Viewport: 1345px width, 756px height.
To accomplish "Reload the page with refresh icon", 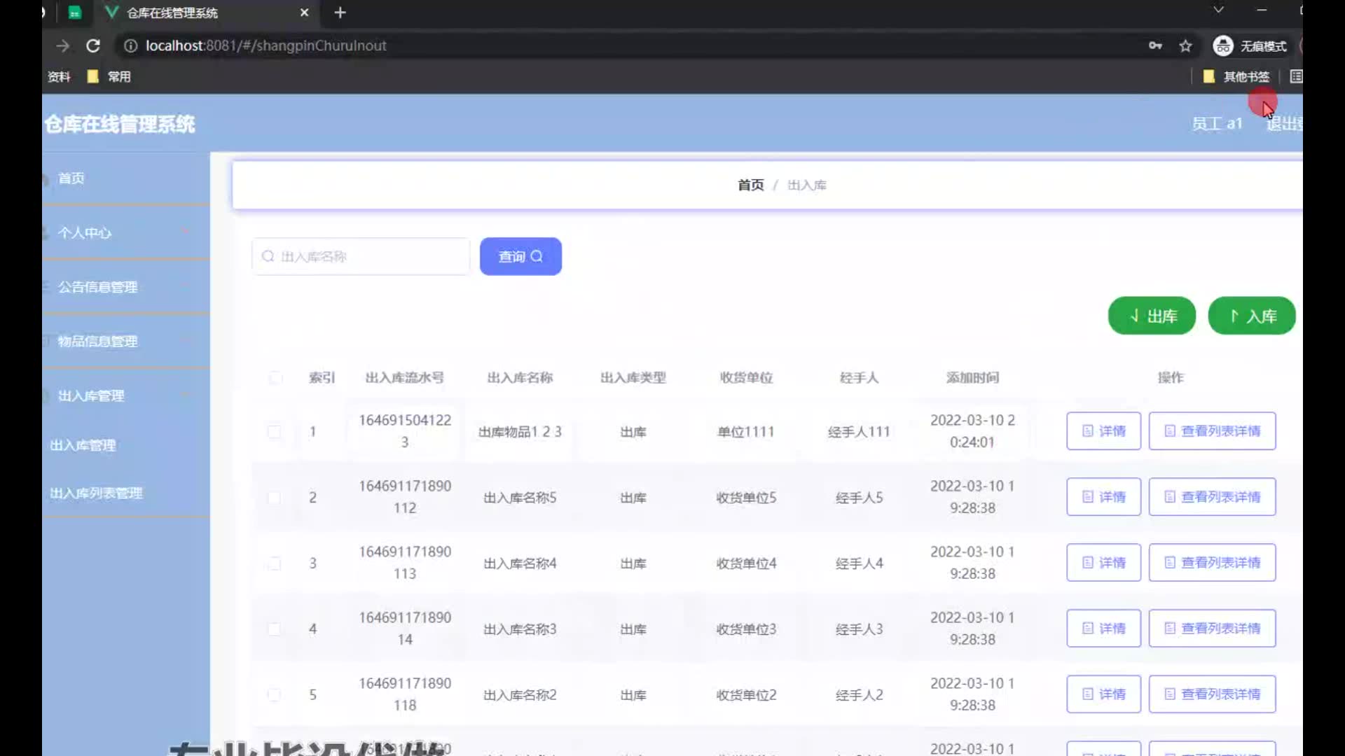I will 92,45.
